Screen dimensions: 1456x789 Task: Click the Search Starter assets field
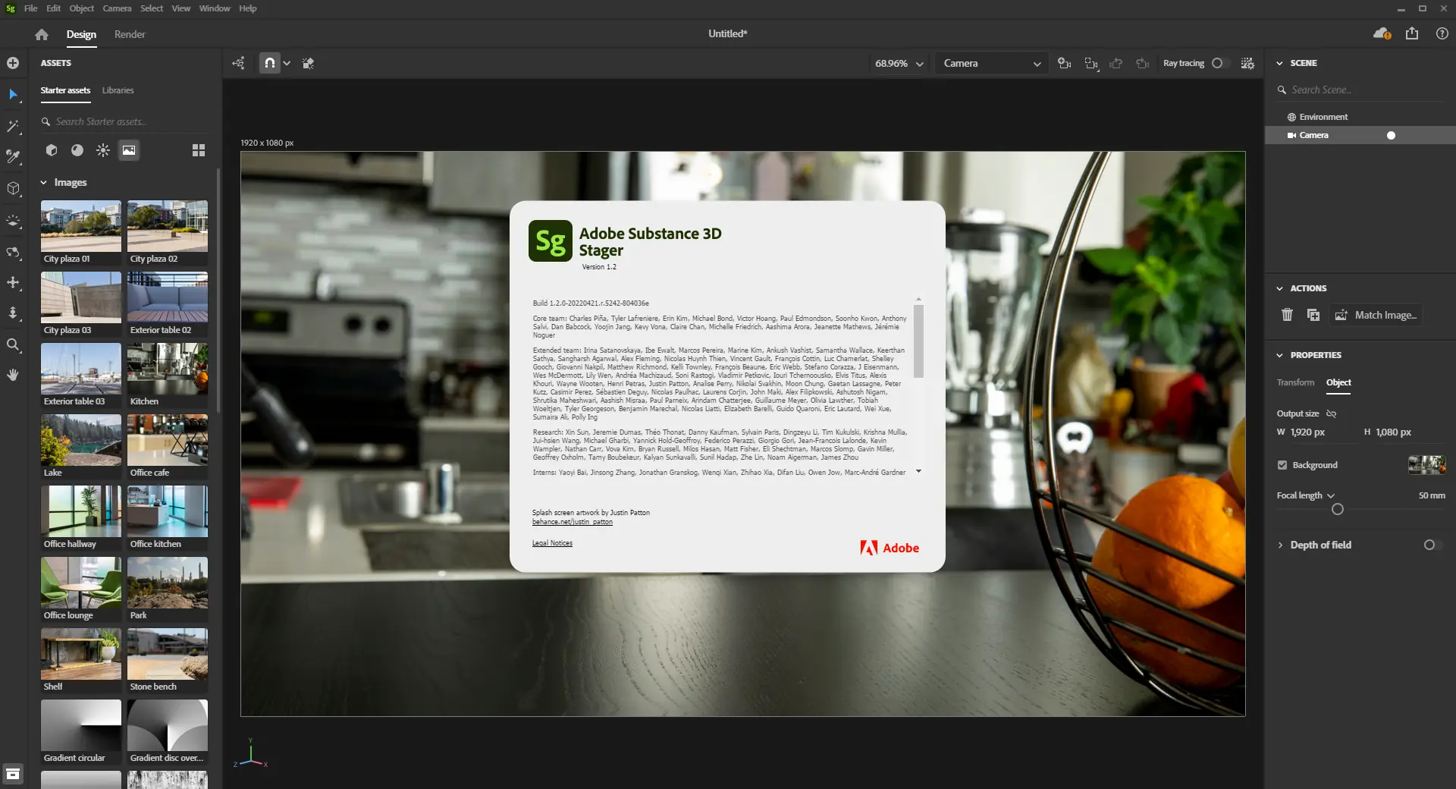click(124, 121)
